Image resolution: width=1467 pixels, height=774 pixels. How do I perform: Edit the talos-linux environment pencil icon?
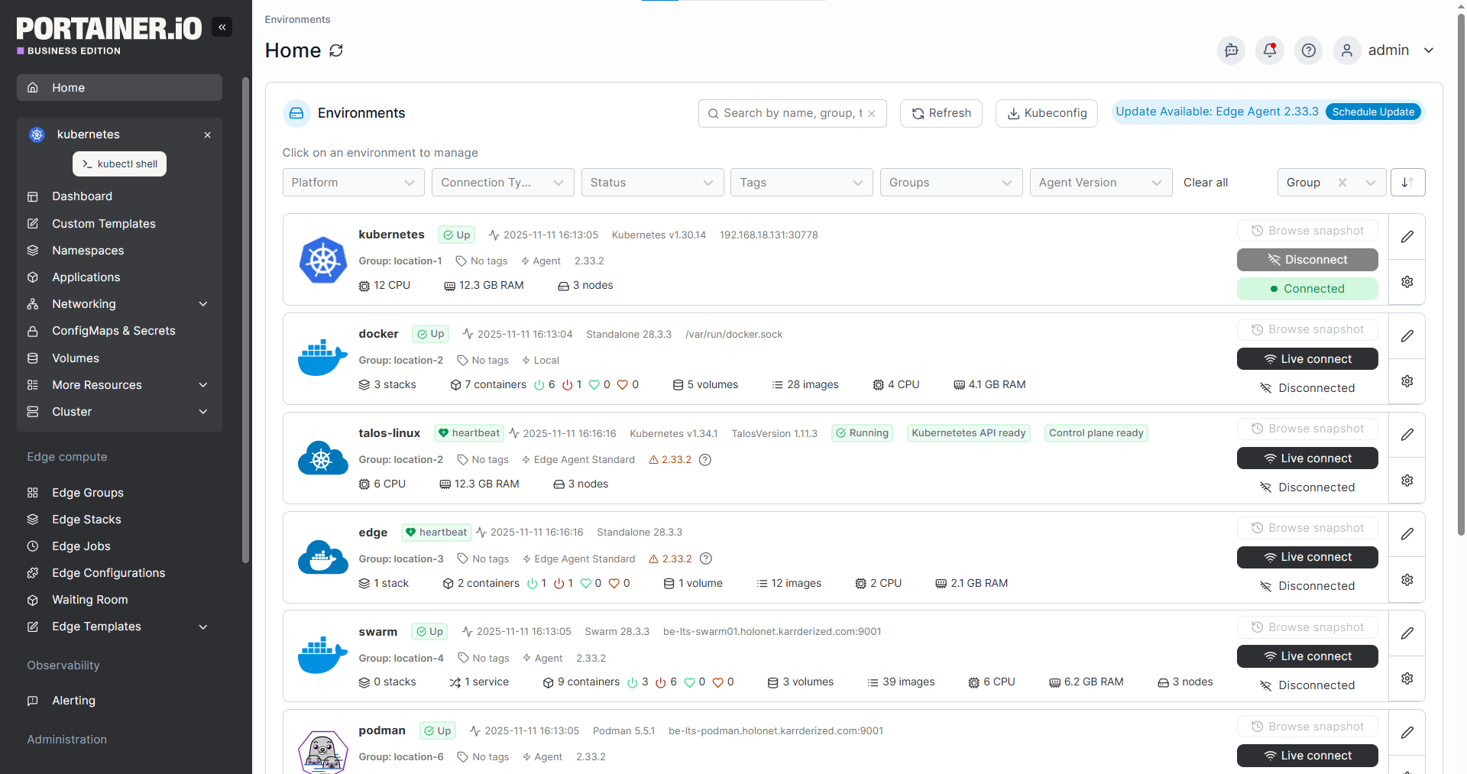(1407, 435)
